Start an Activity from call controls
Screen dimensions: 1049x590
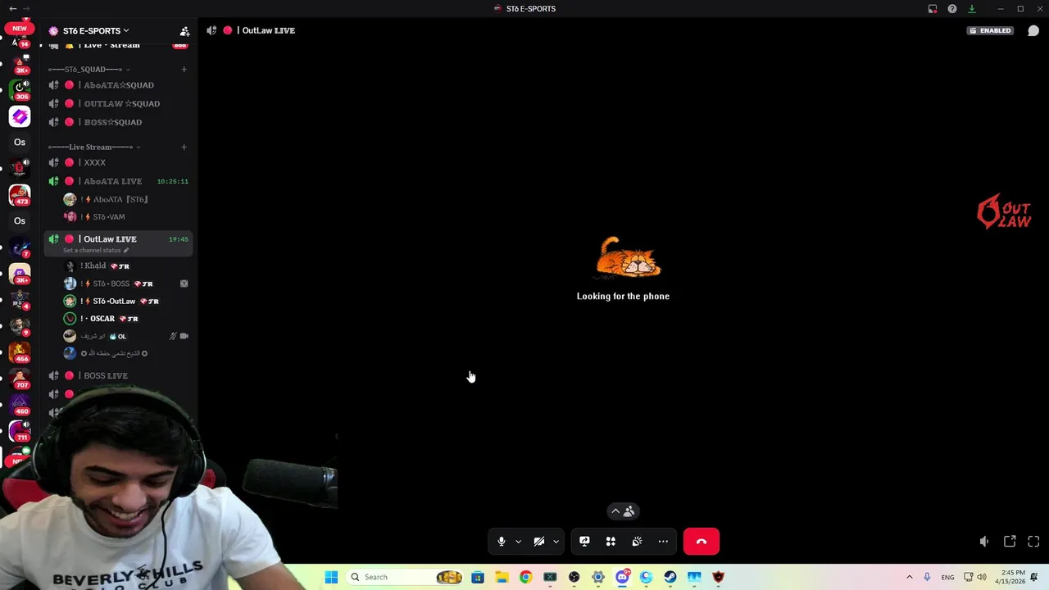pos(611,542)
